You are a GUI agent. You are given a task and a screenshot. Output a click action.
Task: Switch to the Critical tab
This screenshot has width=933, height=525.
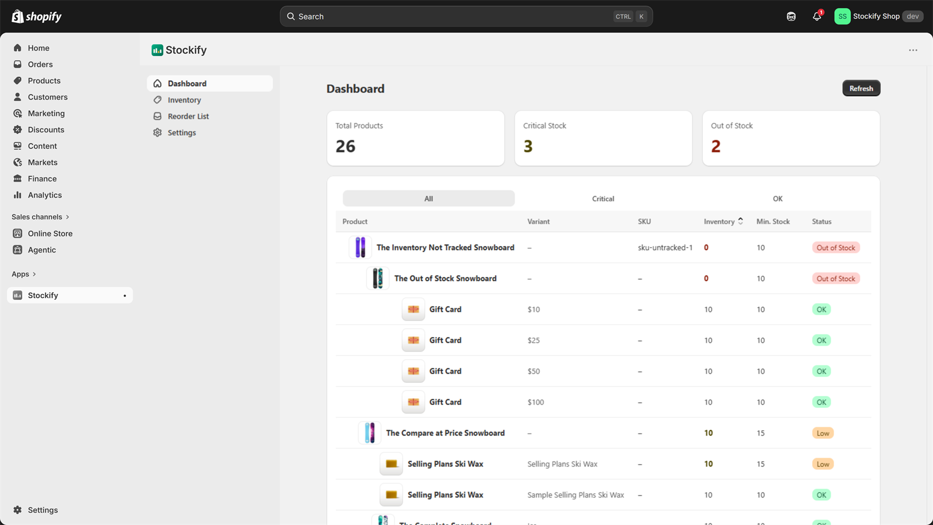[x=603, y=198]
